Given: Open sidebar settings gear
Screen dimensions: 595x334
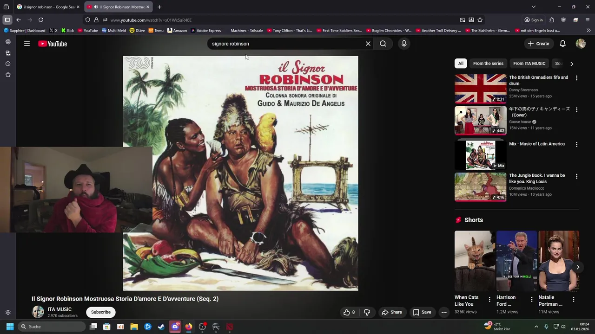Looking at the screenshot, I should coord(8,313).
